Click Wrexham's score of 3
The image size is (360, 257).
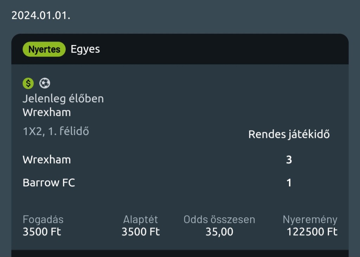289,160
